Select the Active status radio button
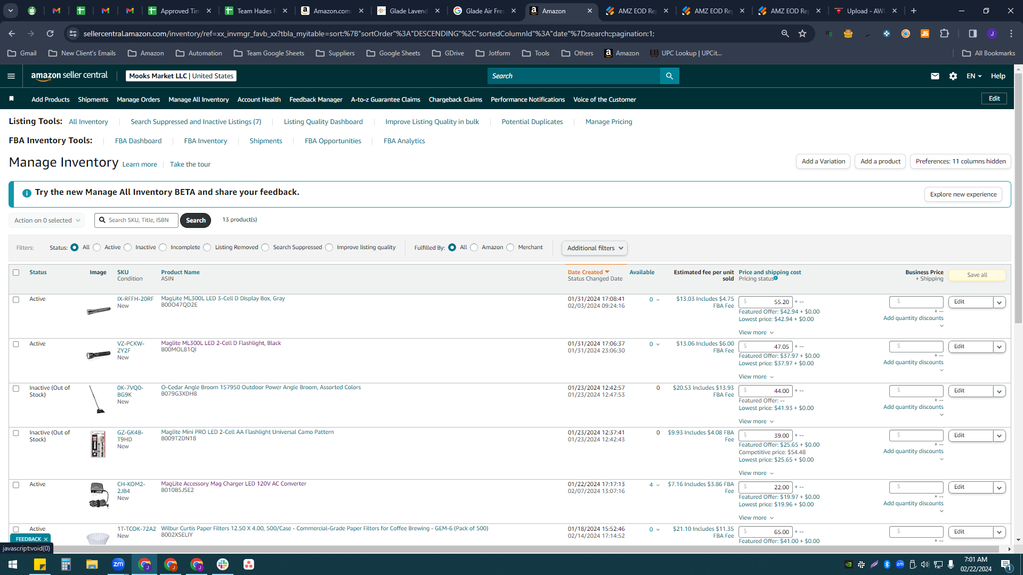This screenshot has width=1023, height=575. (96, 248)
